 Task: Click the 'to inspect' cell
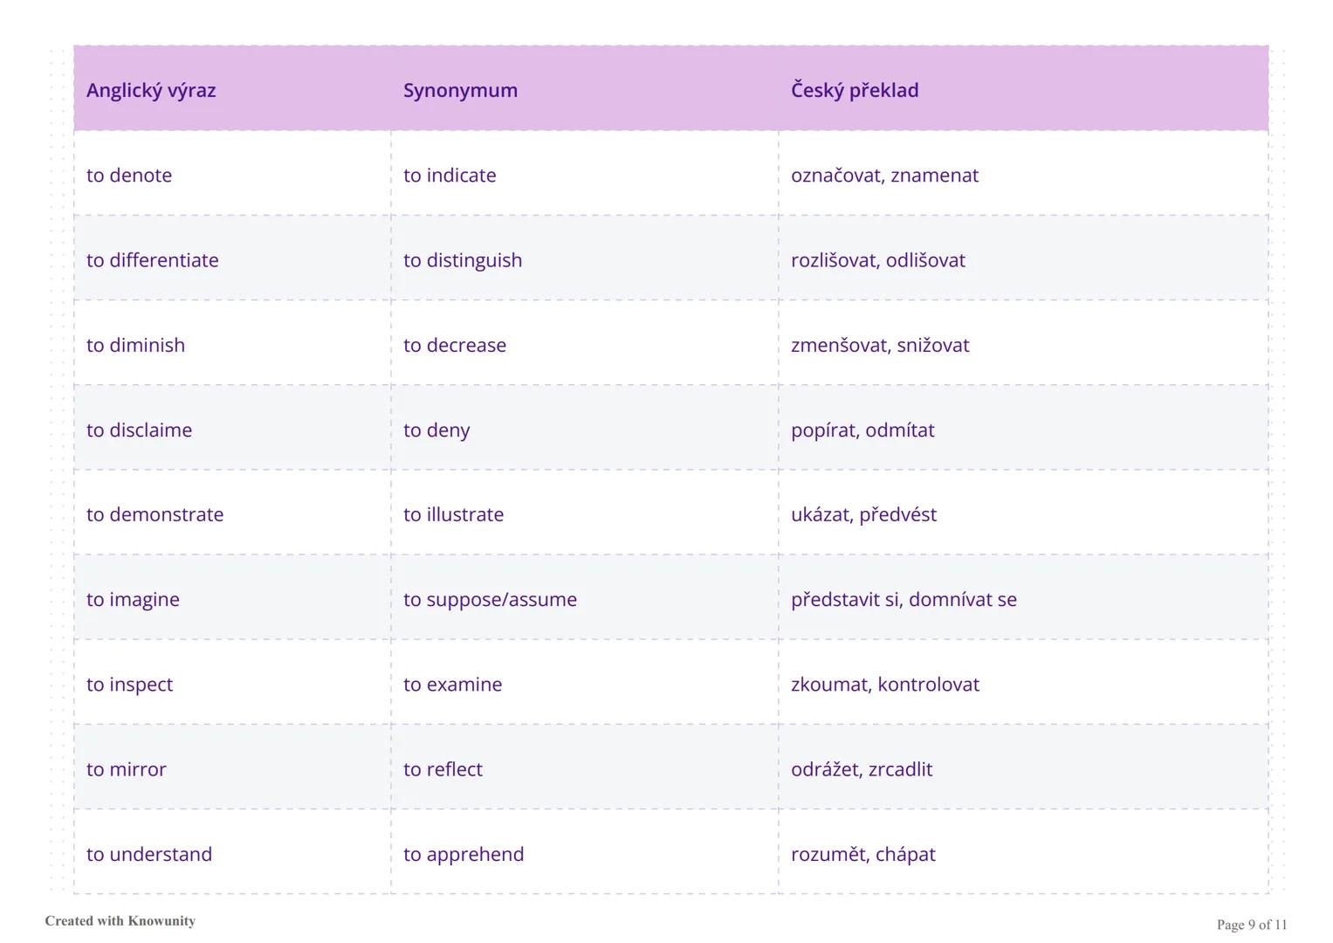coord(129,685)
